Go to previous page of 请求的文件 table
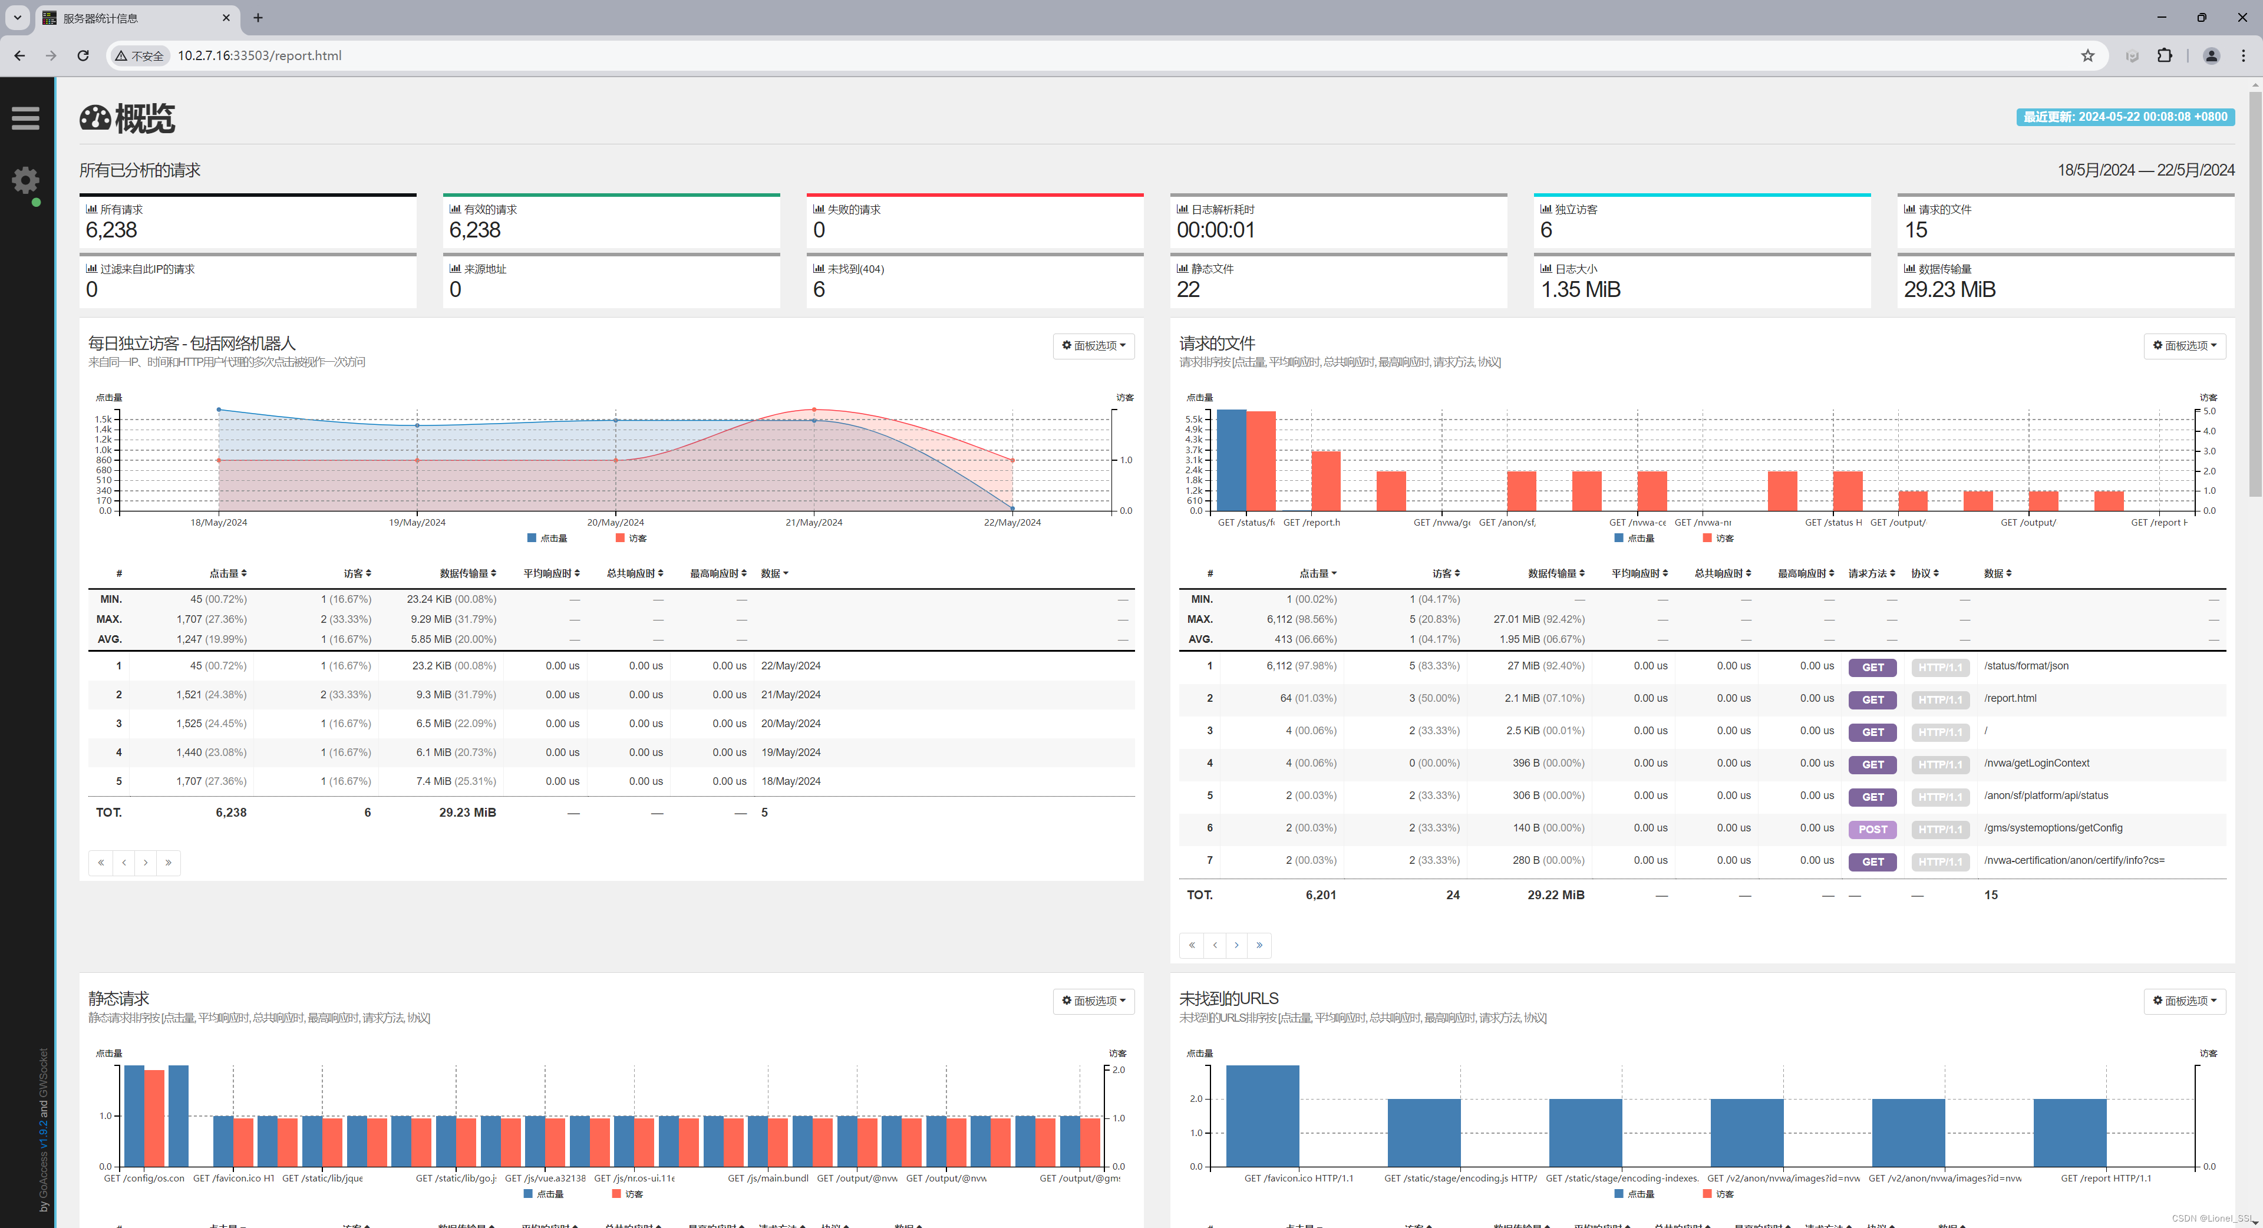Viewport: 2263px width, 1228px height. 1215,946
